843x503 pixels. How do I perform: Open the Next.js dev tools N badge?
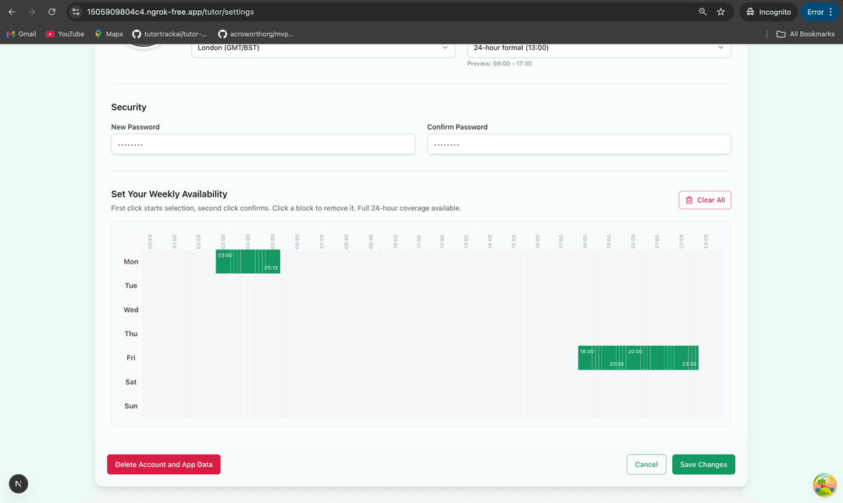(x=18, y=484)
